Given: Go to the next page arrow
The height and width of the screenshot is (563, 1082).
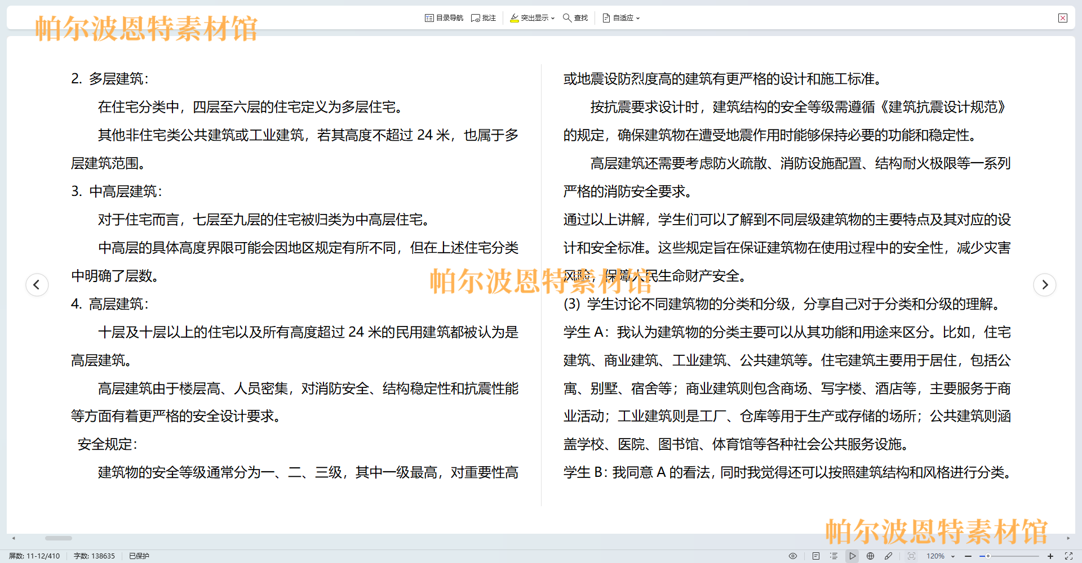Looking at the screenshot, I should tap(1045, 284).
